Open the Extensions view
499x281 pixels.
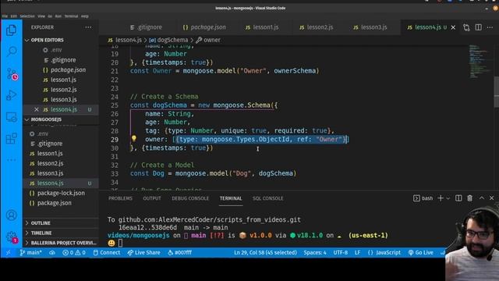coord(12,139)
